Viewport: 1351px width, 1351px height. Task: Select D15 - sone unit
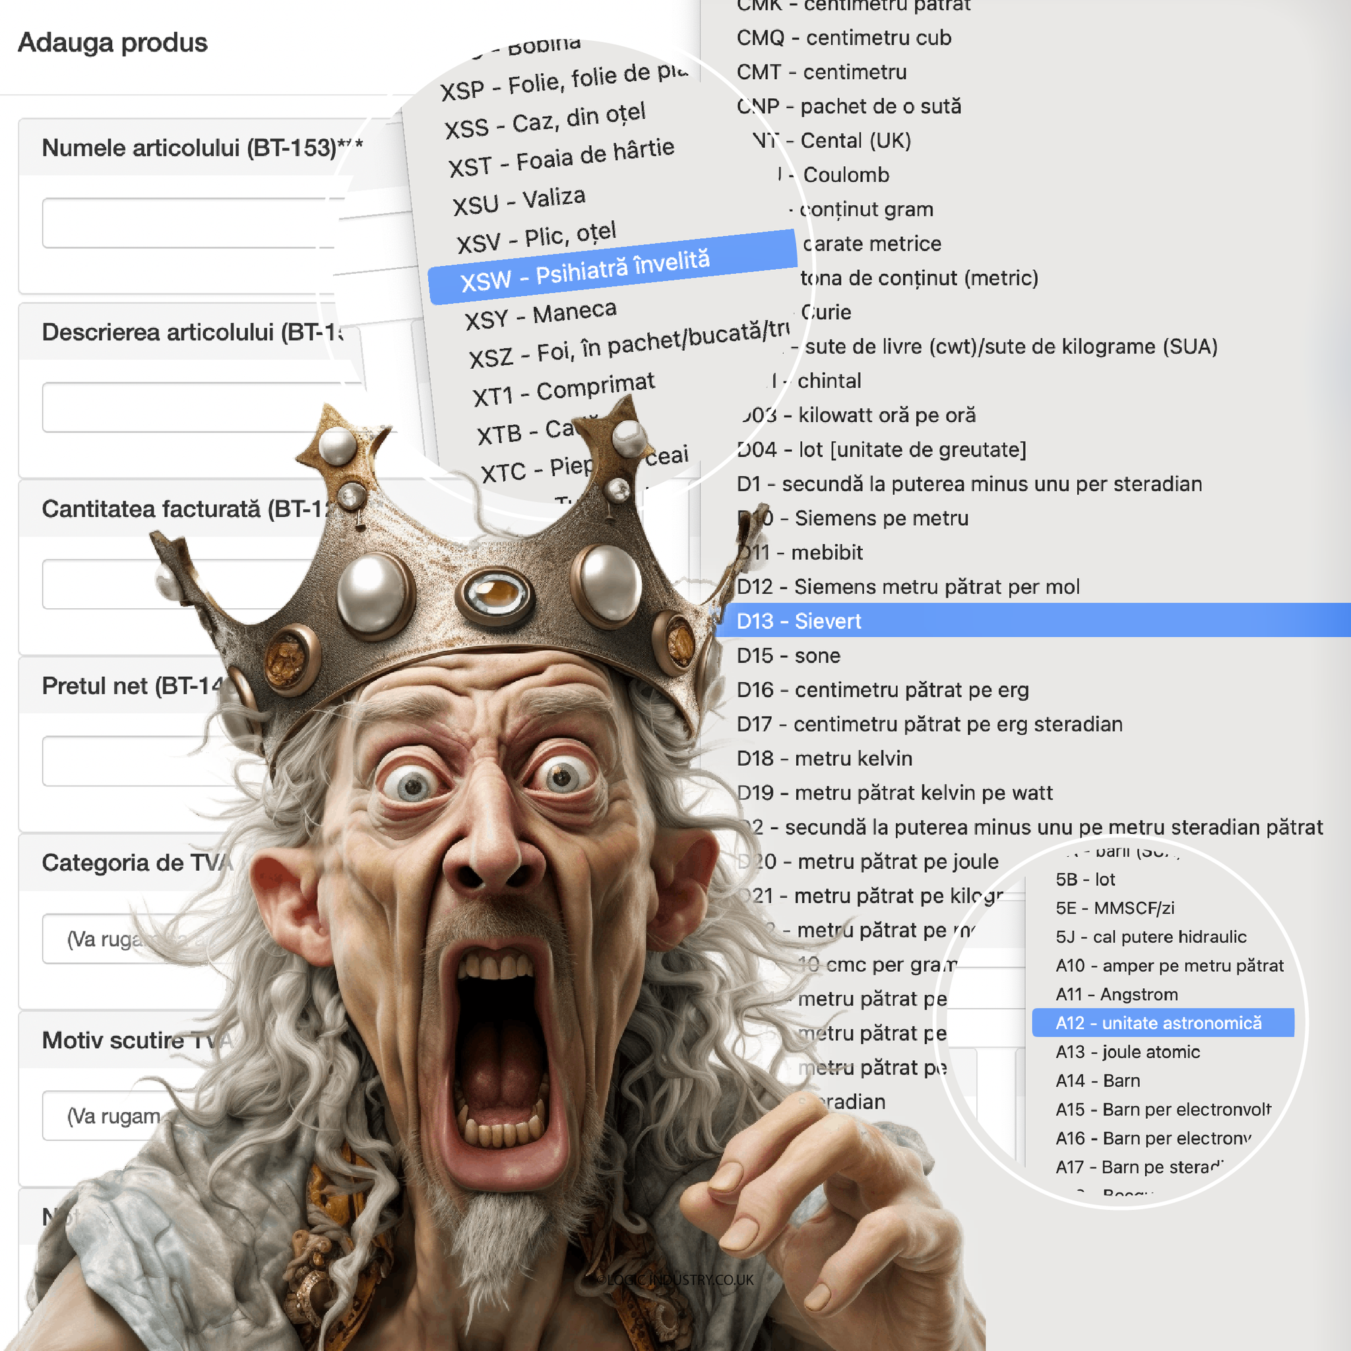pyautogui.click(x=788, y=655)
